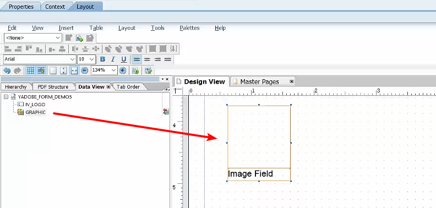This screenshot has width=436, height=208.
Task: Click Align Right edges icon
Action: pos(18,49)
